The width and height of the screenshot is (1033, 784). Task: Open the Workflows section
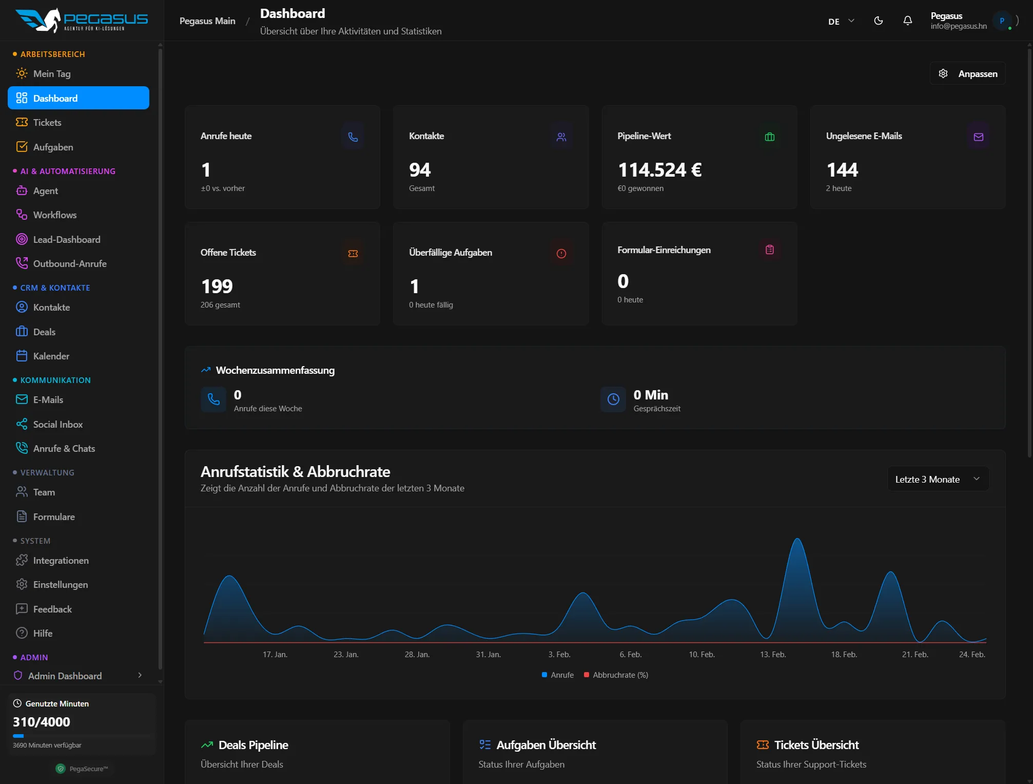(54, 215)
